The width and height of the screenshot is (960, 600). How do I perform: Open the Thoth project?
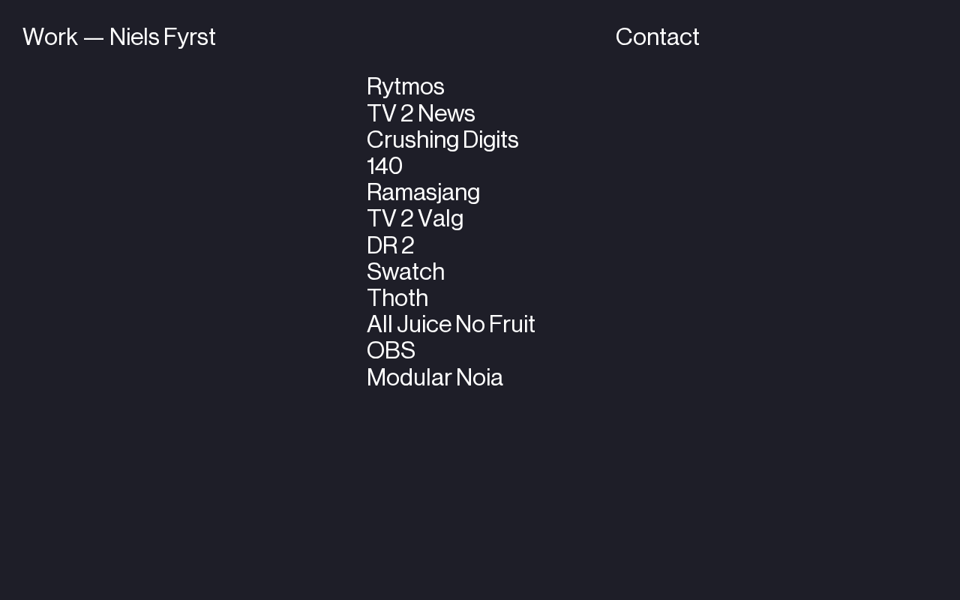[397, 298]
